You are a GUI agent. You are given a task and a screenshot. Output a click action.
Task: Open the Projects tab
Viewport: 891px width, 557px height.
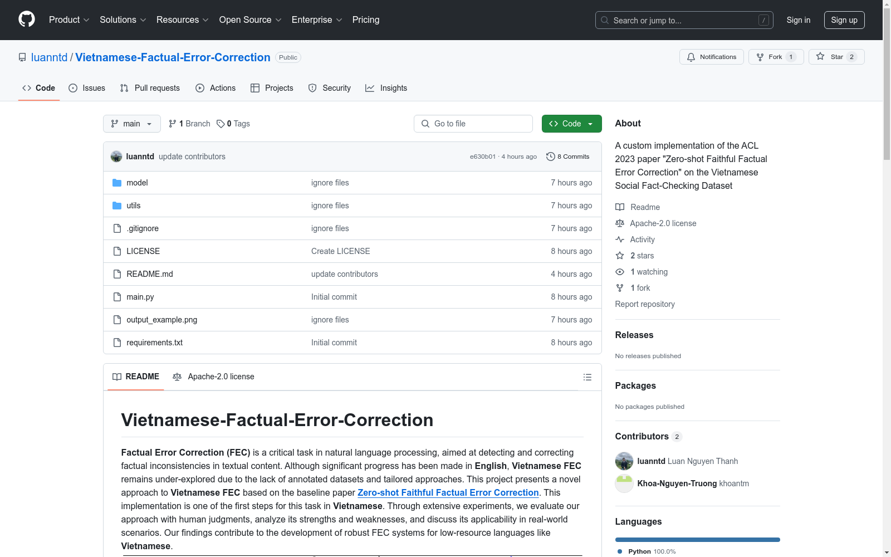(x=272, y=88)
